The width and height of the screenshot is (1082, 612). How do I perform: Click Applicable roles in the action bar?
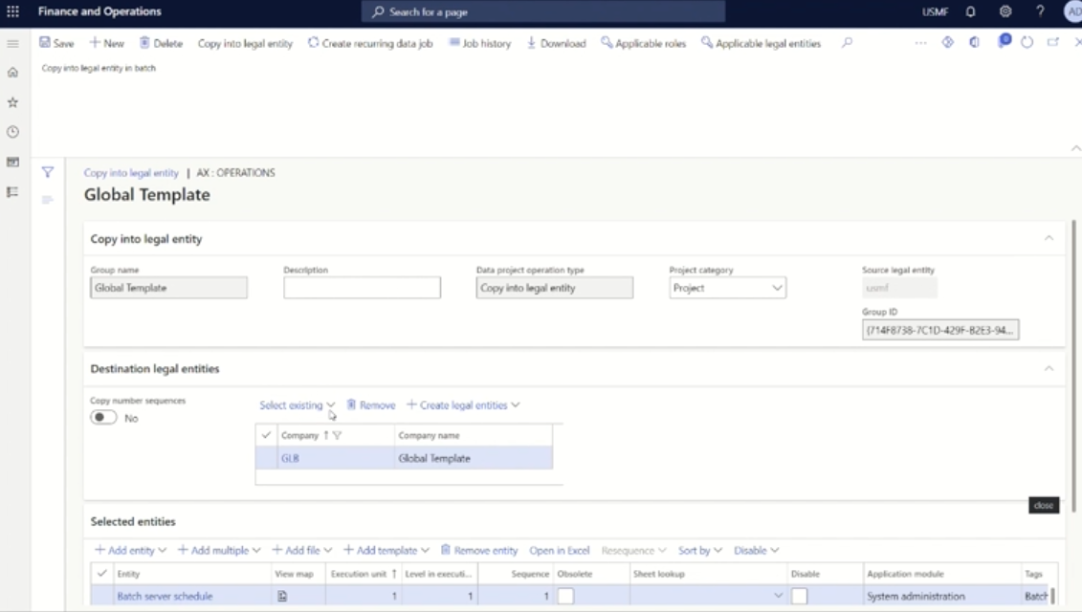pyautogui.click(x=644, y=43)
